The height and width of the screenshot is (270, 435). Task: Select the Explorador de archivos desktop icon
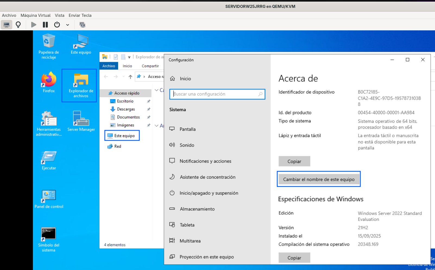click(81, 86)
